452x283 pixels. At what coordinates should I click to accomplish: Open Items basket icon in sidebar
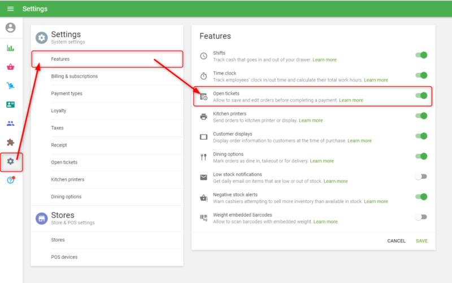tap(10, 67)
